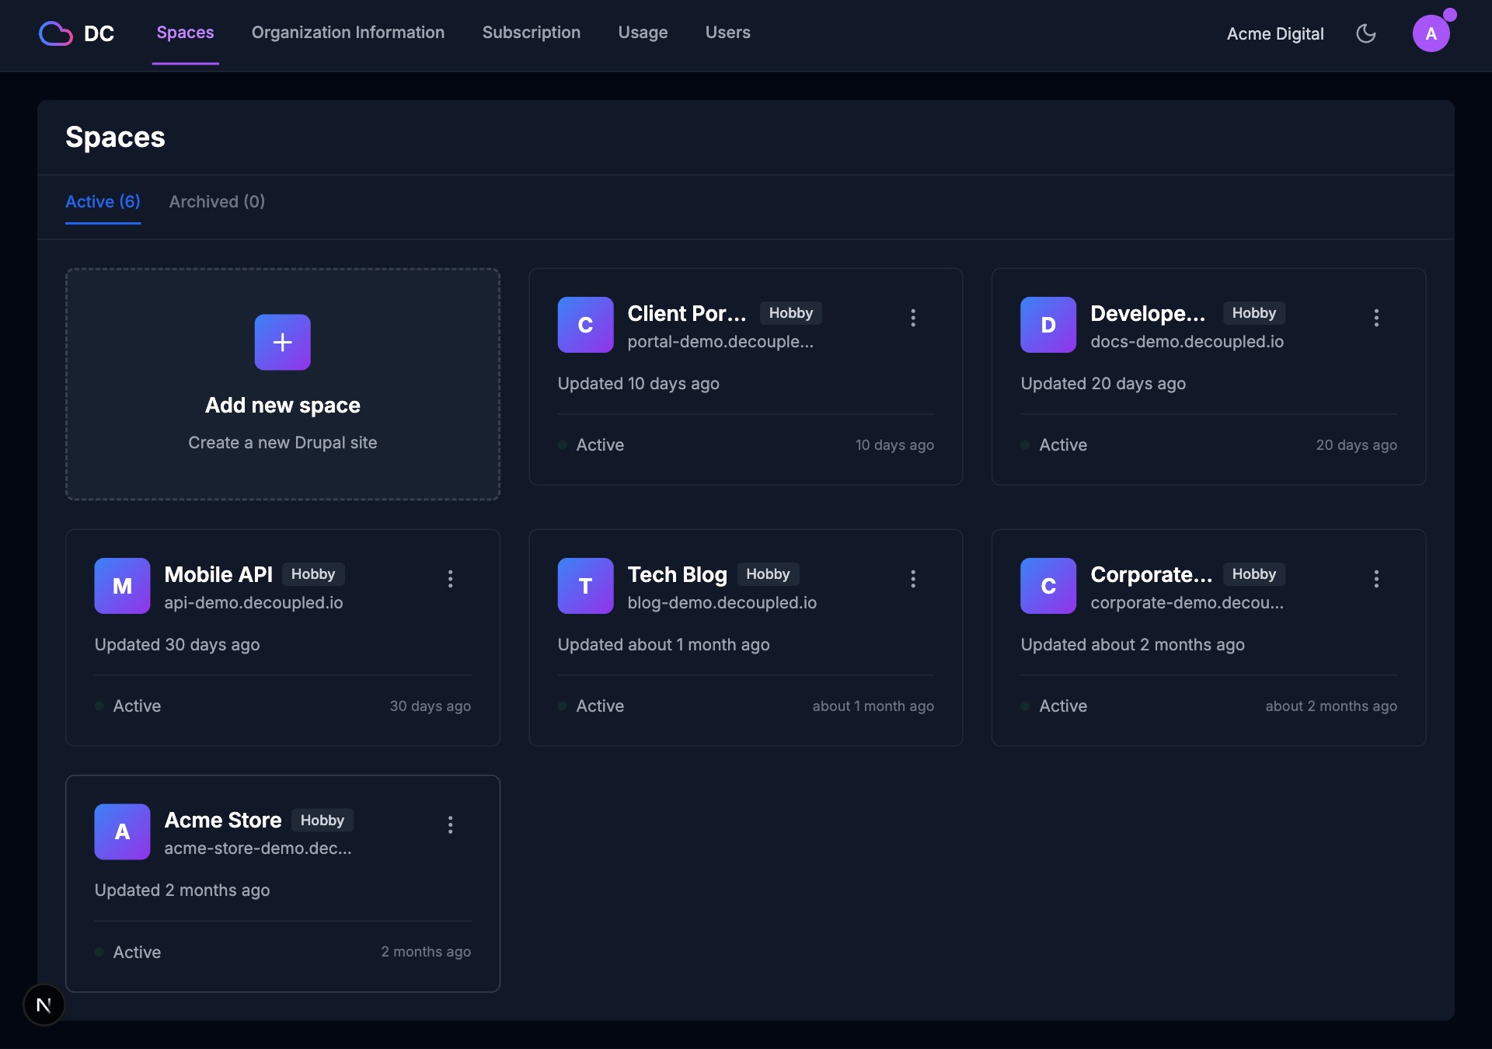Expand the Mobile API kebab menu
This screenshot has height=1049, width=1492.
450,578
